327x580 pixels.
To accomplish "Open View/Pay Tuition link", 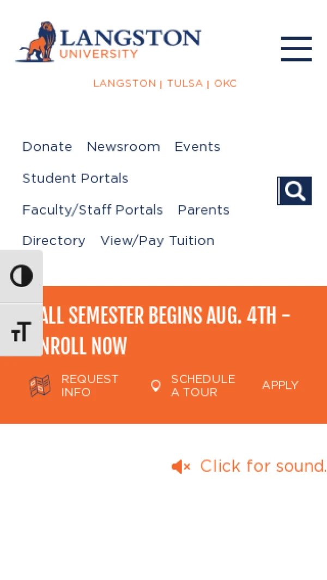I will click(x=158, y=241).
